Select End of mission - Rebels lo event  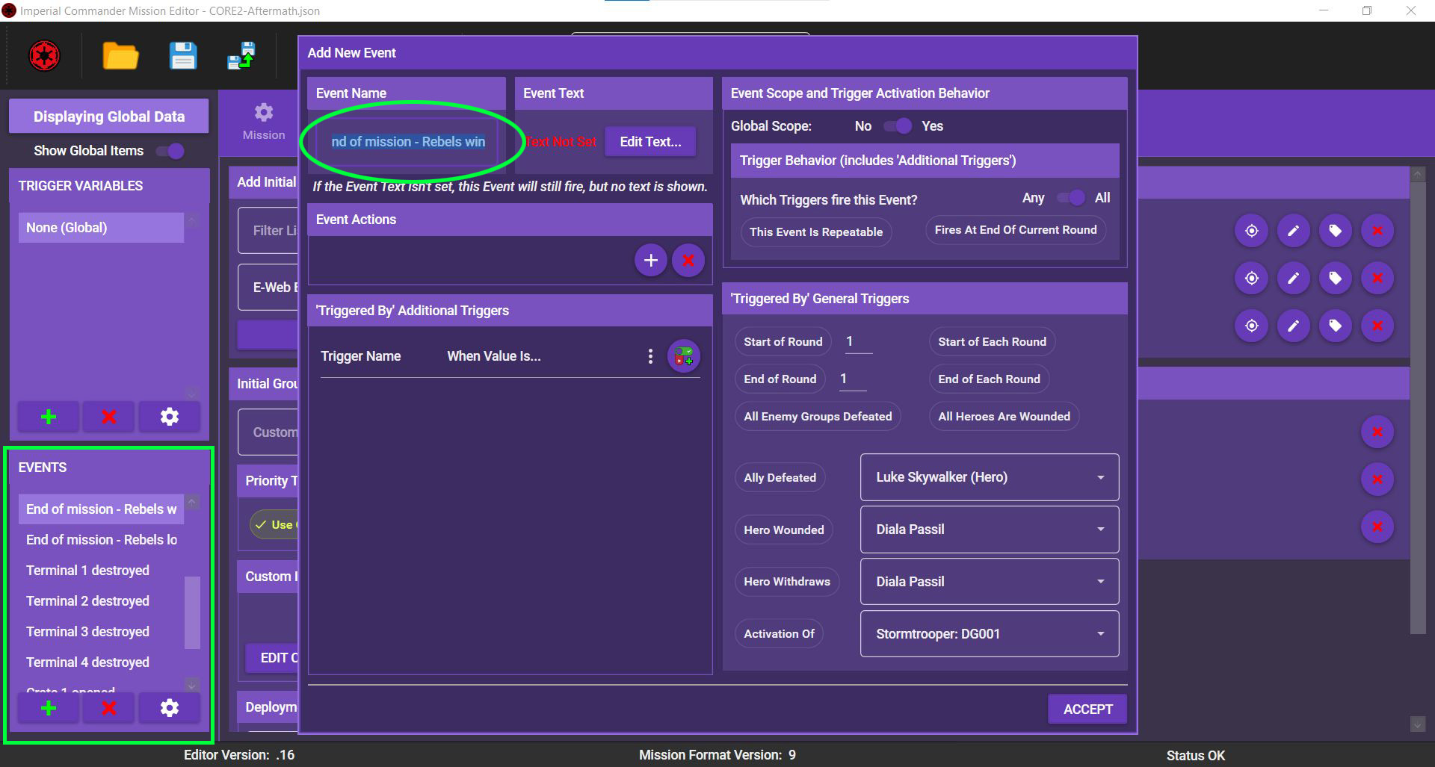101,540
